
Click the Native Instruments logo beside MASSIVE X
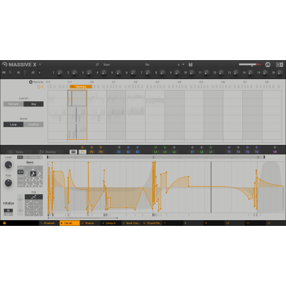click(x=4, y=65)
